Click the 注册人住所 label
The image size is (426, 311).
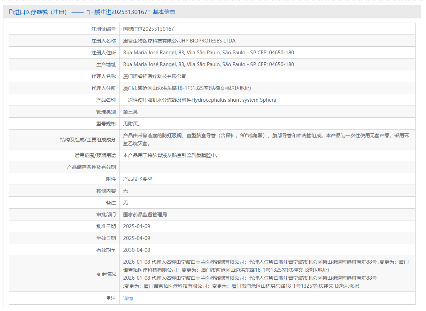tap(104, 53)
